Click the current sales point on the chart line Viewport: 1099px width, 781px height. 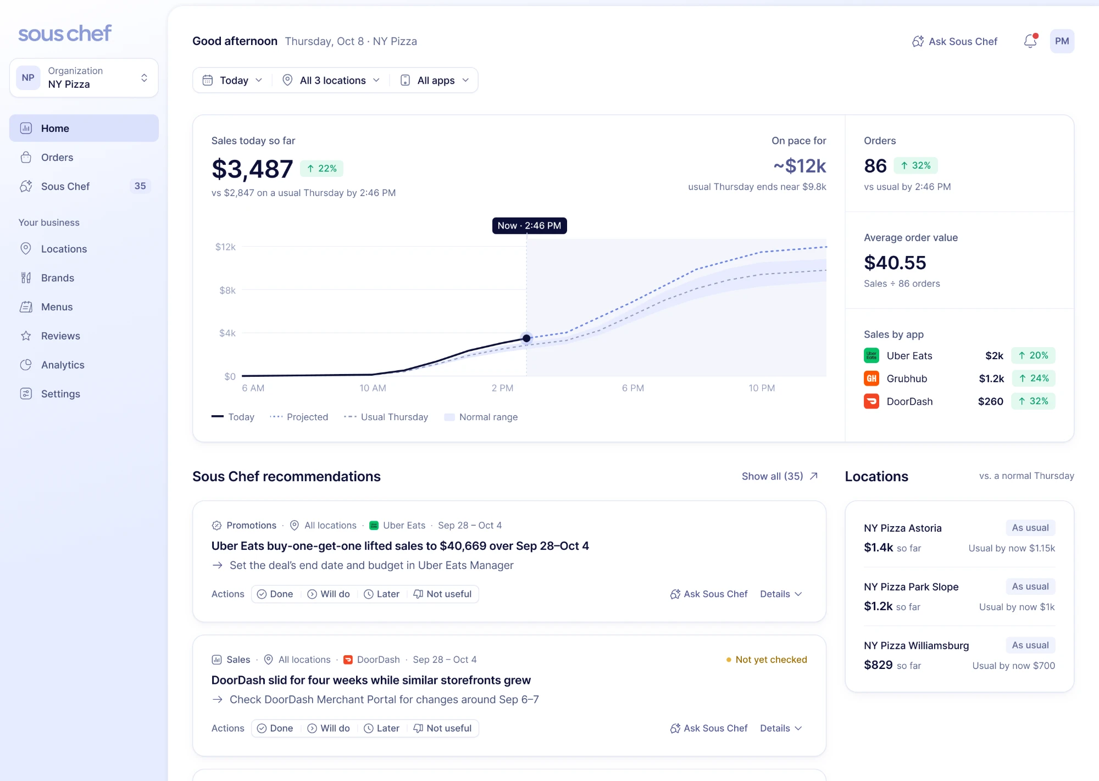526,338
